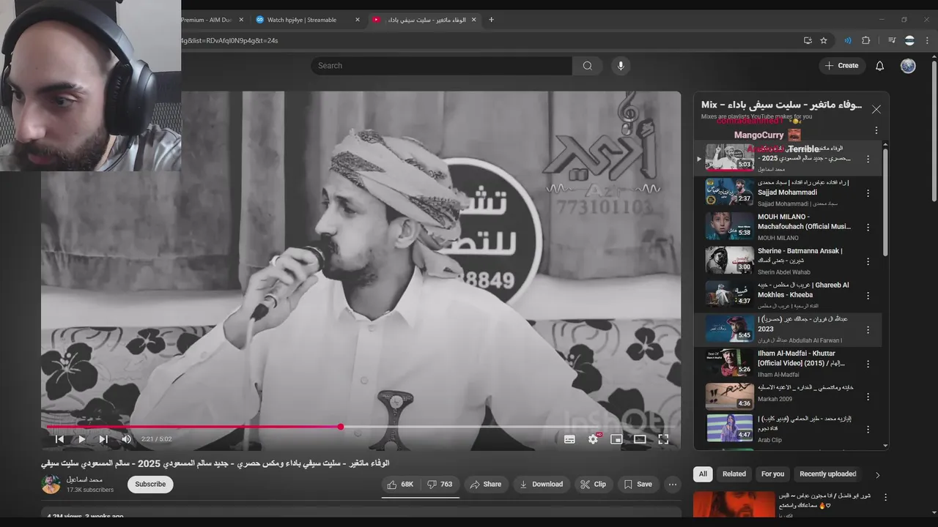Open the browser three-dot menu
Image resolution: width=938 pixels, height=527 pixels.
pos(927,40)
